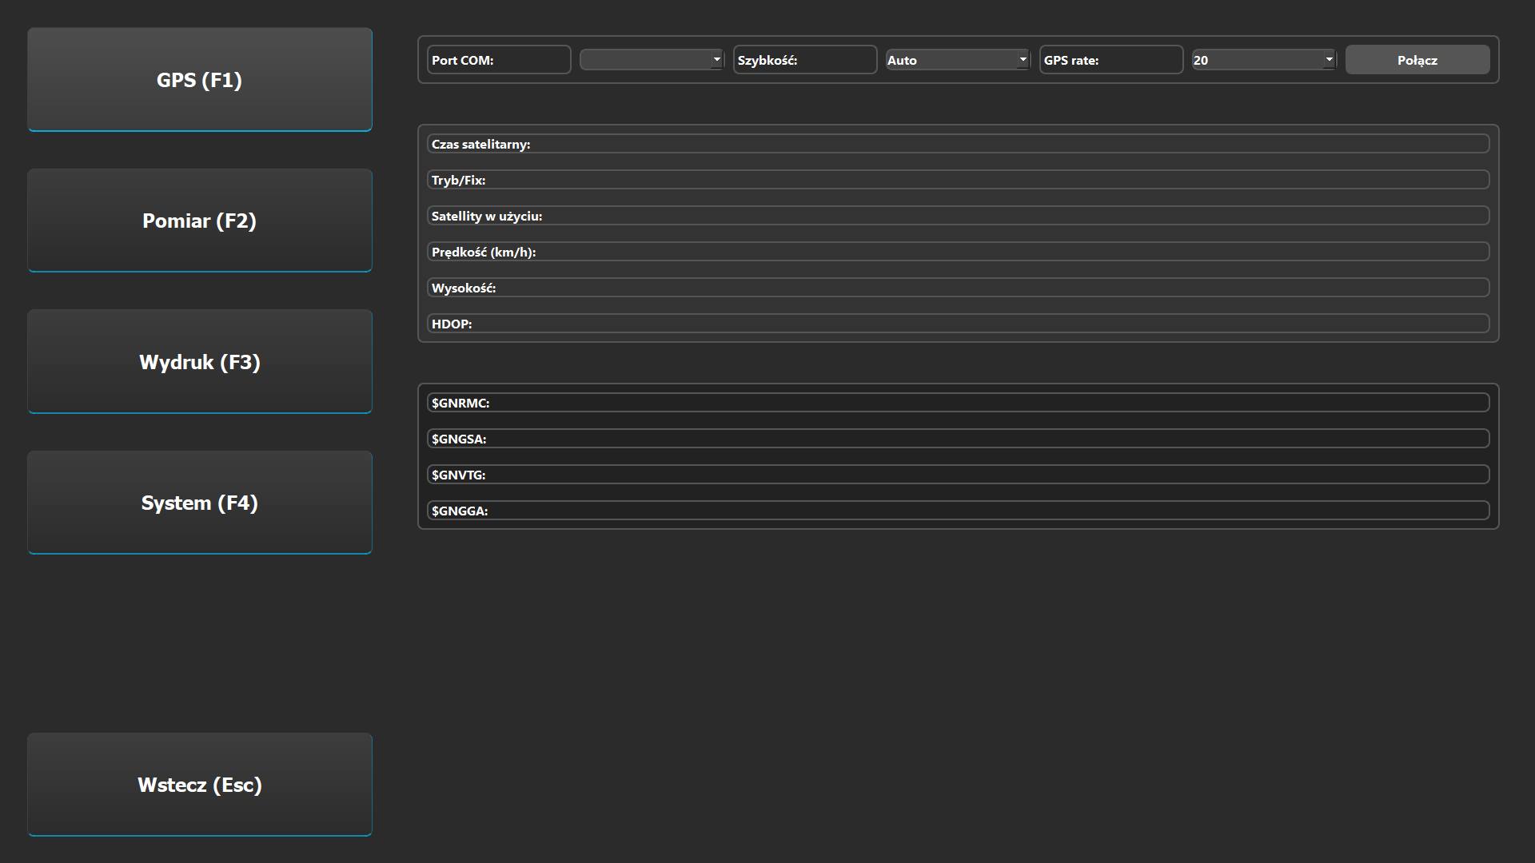Click the Czas satelitarny field
Screen dimensions: 1535x863
tap(958, 144)
